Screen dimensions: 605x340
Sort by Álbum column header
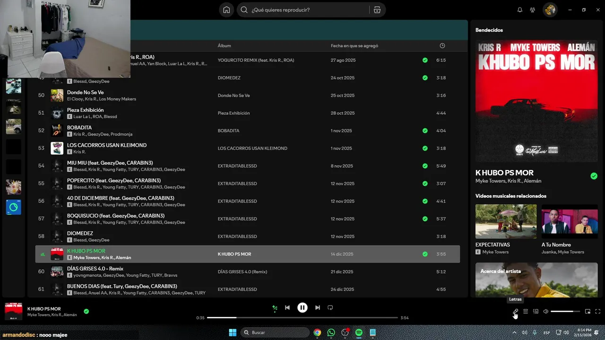point(224,46)
